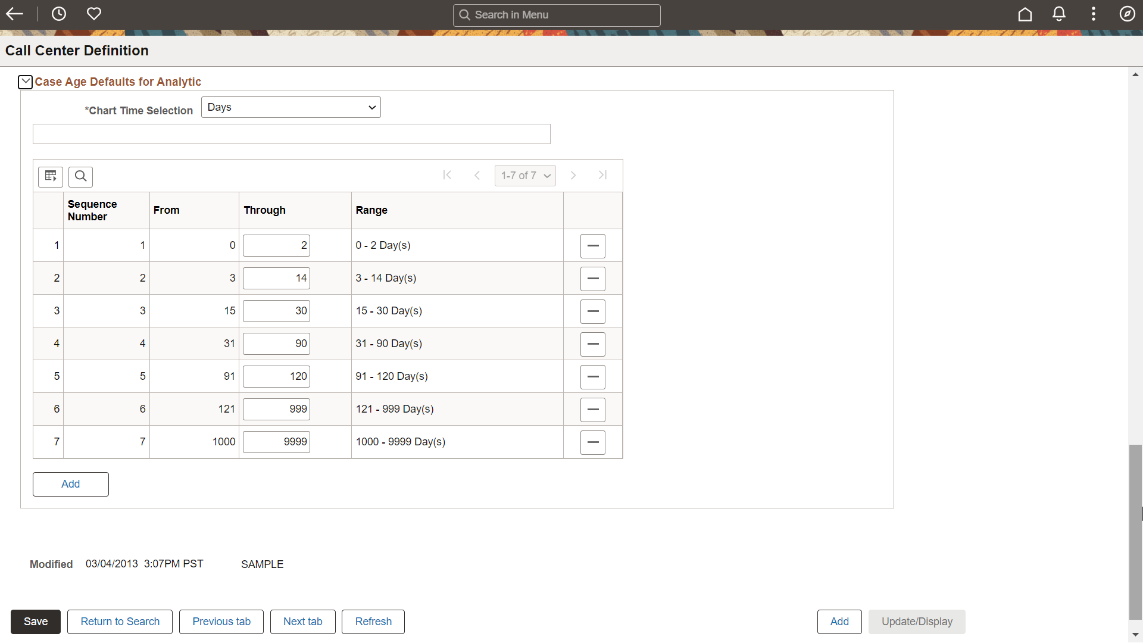Click Refresh button
This screenshot has height=643, width=1143.
[x=373, y=622]
